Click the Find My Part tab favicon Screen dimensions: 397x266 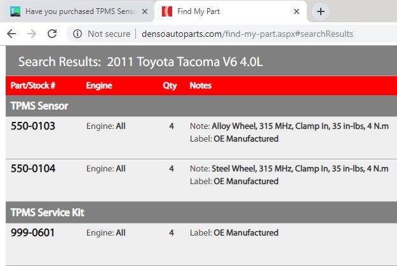point(167,11)
